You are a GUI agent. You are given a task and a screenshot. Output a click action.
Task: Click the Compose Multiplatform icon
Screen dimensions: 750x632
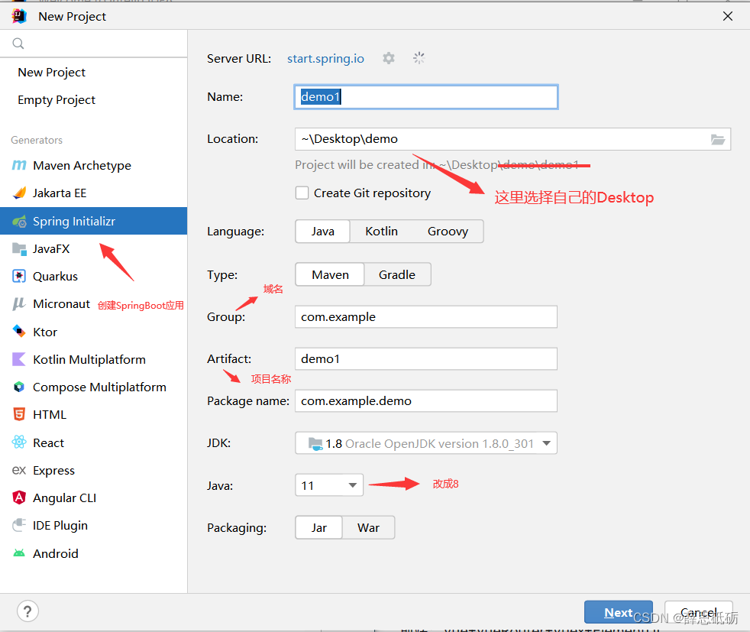point(19,387)
